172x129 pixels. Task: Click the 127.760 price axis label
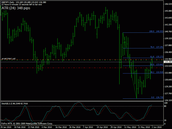click(168, 94)
